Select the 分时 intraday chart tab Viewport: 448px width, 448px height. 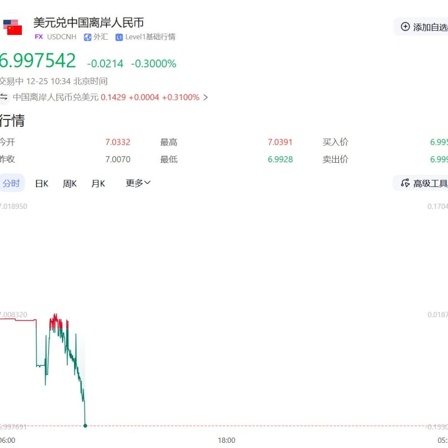(11, 183)
